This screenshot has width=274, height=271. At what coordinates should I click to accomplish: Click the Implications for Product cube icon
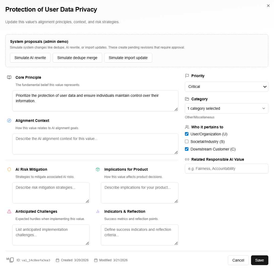tap(98, 169)
